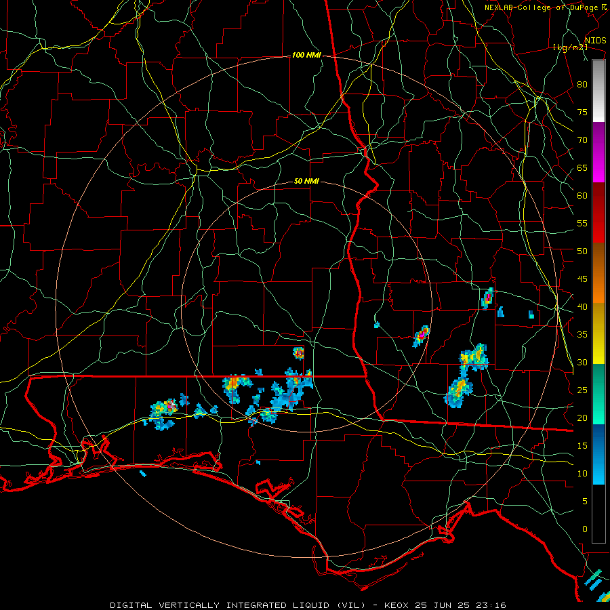Click scale value 30 on the legend
The height and width of the screenshot is (610, 610).
point(582,363)
